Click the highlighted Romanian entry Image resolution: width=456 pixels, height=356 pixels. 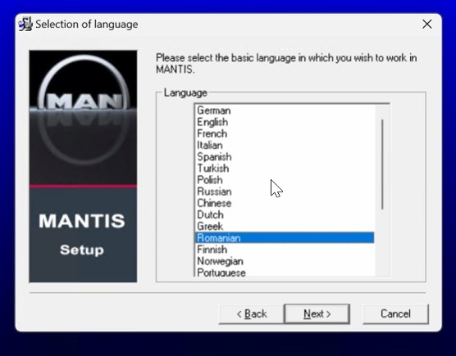[284, 238]
